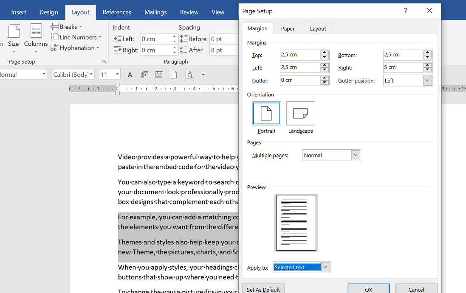This screenshot has width=466, height=293.
Task: Launch Page Setup dialog from ribbon corner
Action: (x=104, y=61)
